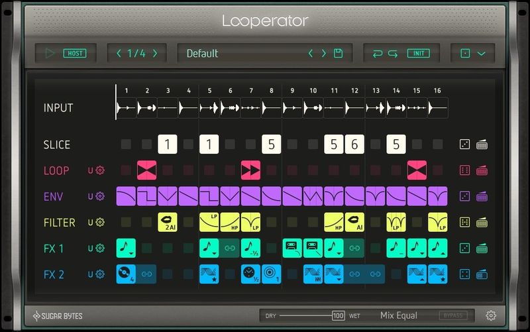This screenshot has height=332, width=530.
Task: Click FX 1 tape cell at step 9
Action: pos(292,248)
